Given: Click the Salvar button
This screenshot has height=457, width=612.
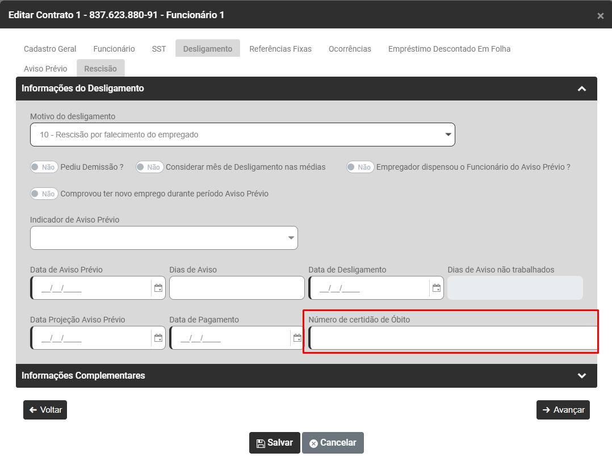Looking at the screenshot, I should [274, 443].
